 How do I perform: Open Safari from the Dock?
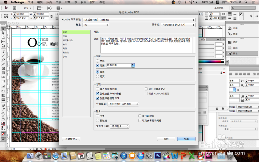coord(56,156)
